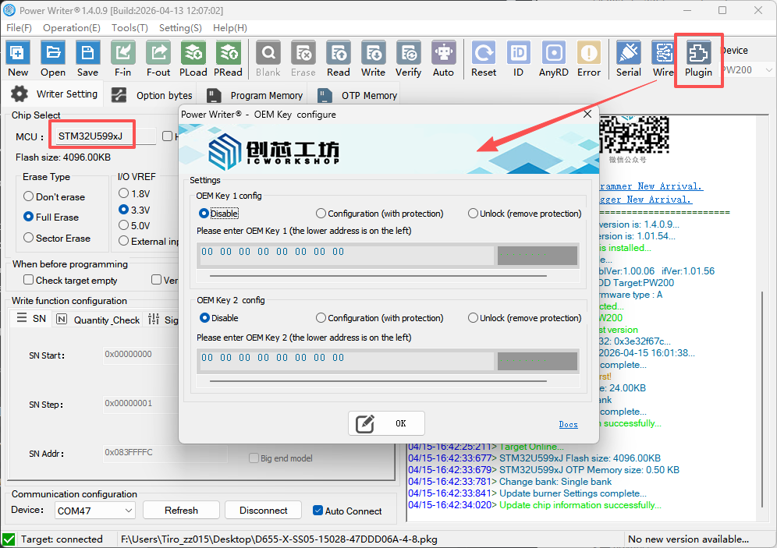Open the Docs link in the dialog

pyautogui.click(x=568, y=424)
